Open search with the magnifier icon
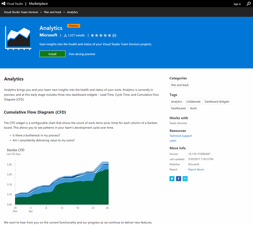 point(248,4)
